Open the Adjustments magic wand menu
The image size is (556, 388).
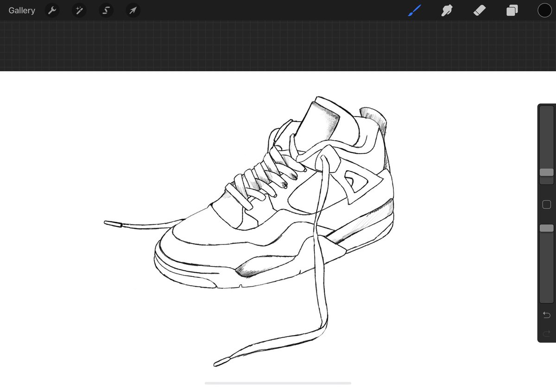[79, 11]
